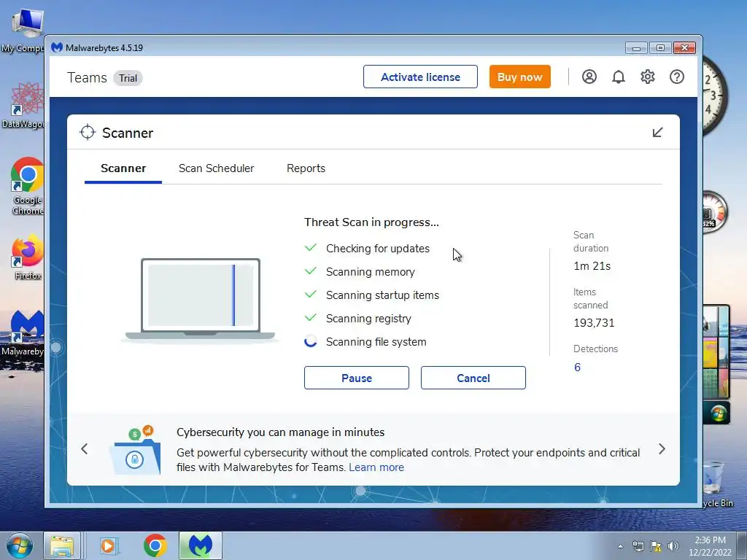Minimize the Malwarebytes window
This screenshot has height=560, width=747.
point(636,47)
